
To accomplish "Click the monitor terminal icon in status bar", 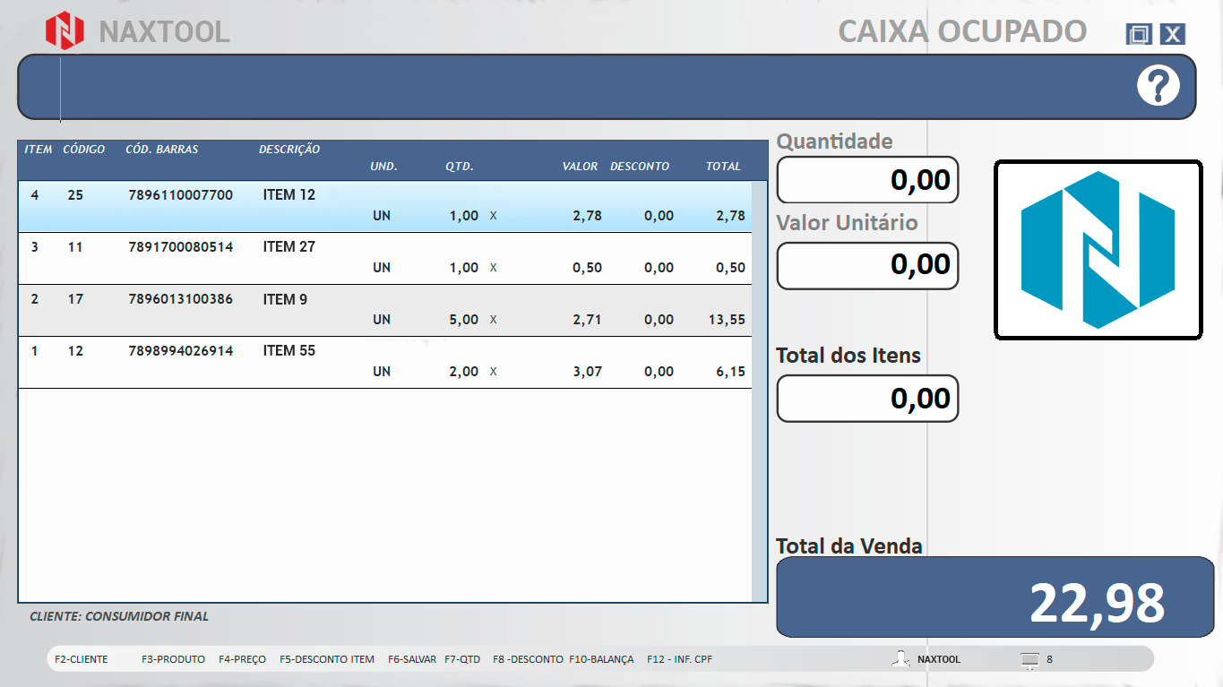I will click(x=1029, y=660).
